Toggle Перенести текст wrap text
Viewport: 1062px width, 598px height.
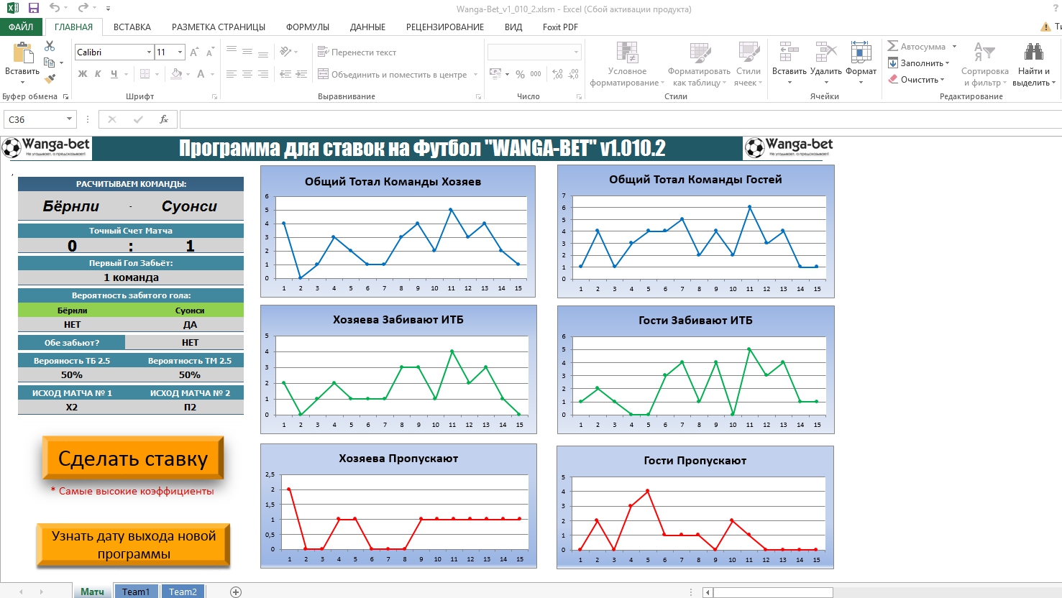[x=357, y=52]
